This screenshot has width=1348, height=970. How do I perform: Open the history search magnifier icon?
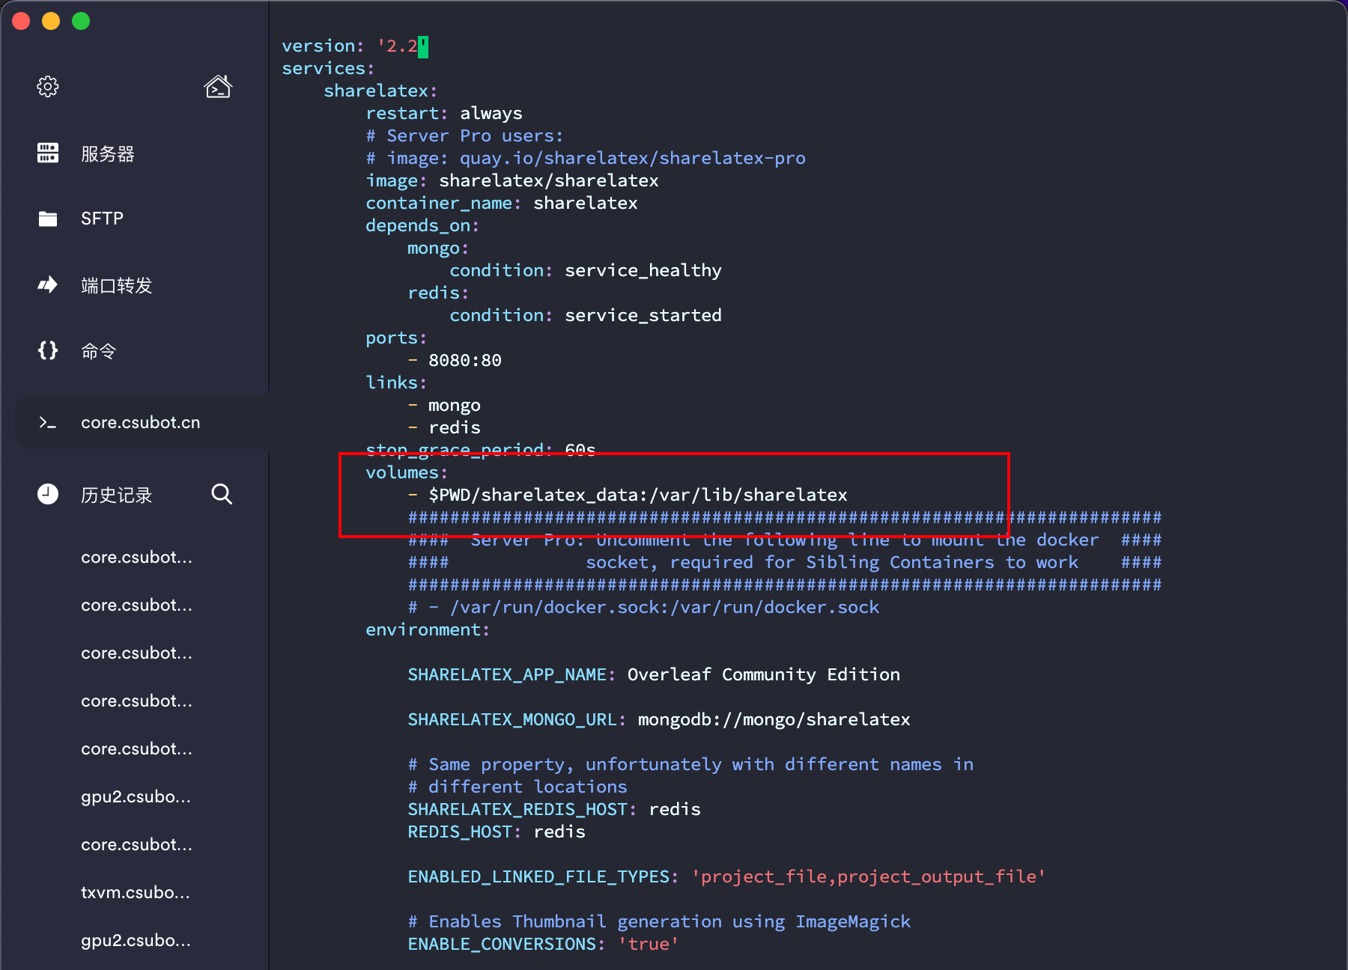[x=222, y=494]
